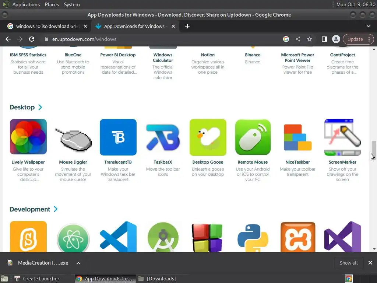Select the purple Visual Studio icon

click(343, 237)
